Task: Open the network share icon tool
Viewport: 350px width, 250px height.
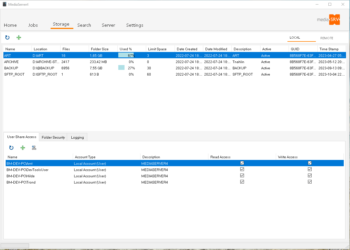Action: 34,148
